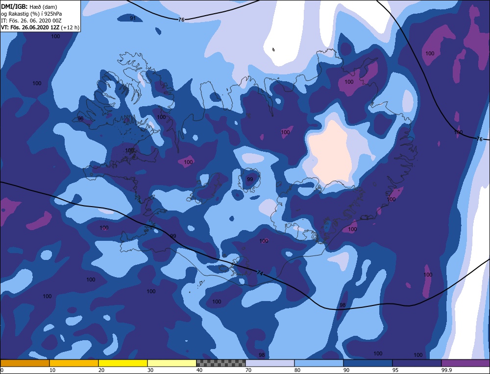Click the '91' humidity label near top

click(x=133, y=18)
